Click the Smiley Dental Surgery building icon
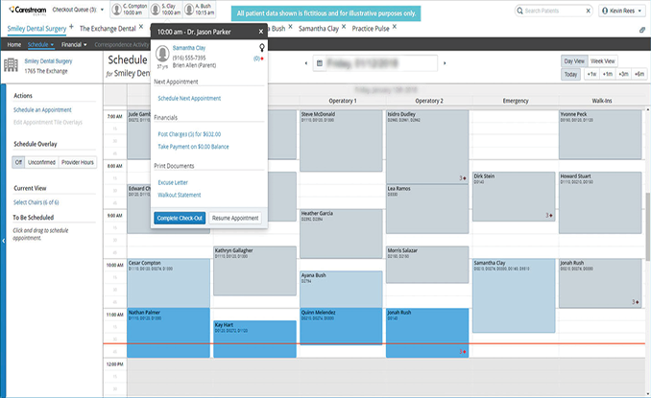The height and width of the screenshot is (398, 651). pos(12,64)
